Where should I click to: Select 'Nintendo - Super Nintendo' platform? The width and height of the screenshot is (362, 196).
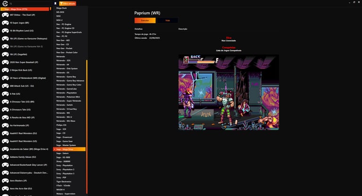[69, 101]
